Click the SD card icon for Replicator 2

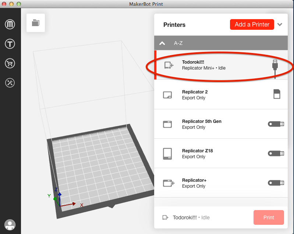point(277,94)
